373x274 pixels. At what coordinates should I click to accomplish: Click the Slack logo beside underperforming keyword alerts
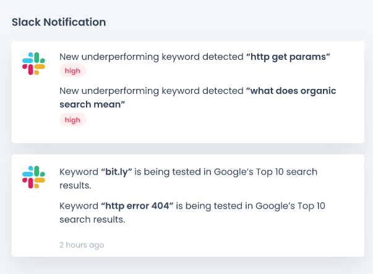(x=33, y=64)
